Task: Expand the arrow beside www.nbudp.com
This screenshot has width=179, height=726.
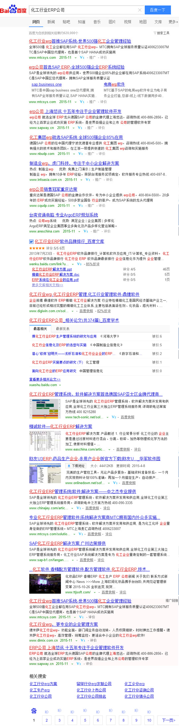Action: (x=74, y=154)
